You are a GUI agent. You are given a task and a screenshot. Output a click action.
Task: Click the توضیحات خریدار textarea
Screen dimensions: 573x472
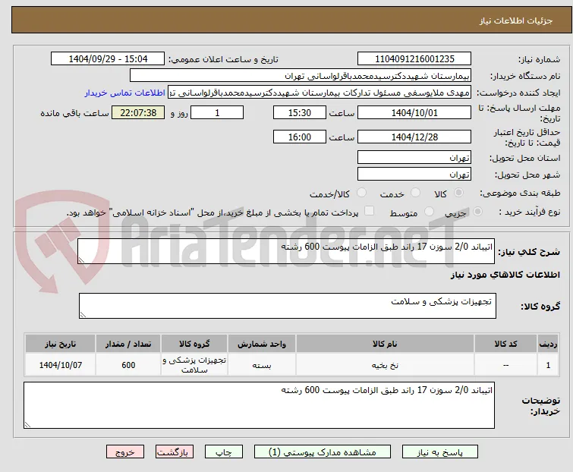tap(259, 405)
